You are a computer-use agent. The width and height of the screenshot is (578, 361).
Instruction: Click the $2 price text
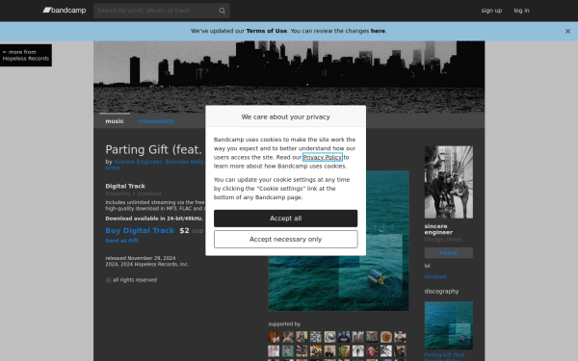coord(184,231)
